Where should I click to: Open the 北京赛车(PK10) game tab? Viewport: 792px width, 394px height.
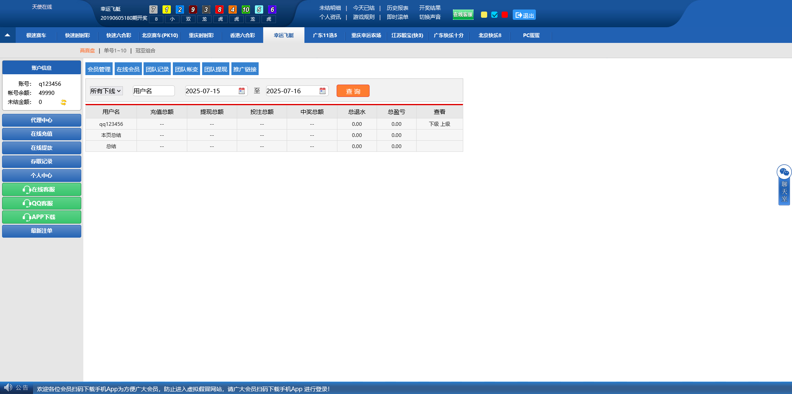pos(160,35)
